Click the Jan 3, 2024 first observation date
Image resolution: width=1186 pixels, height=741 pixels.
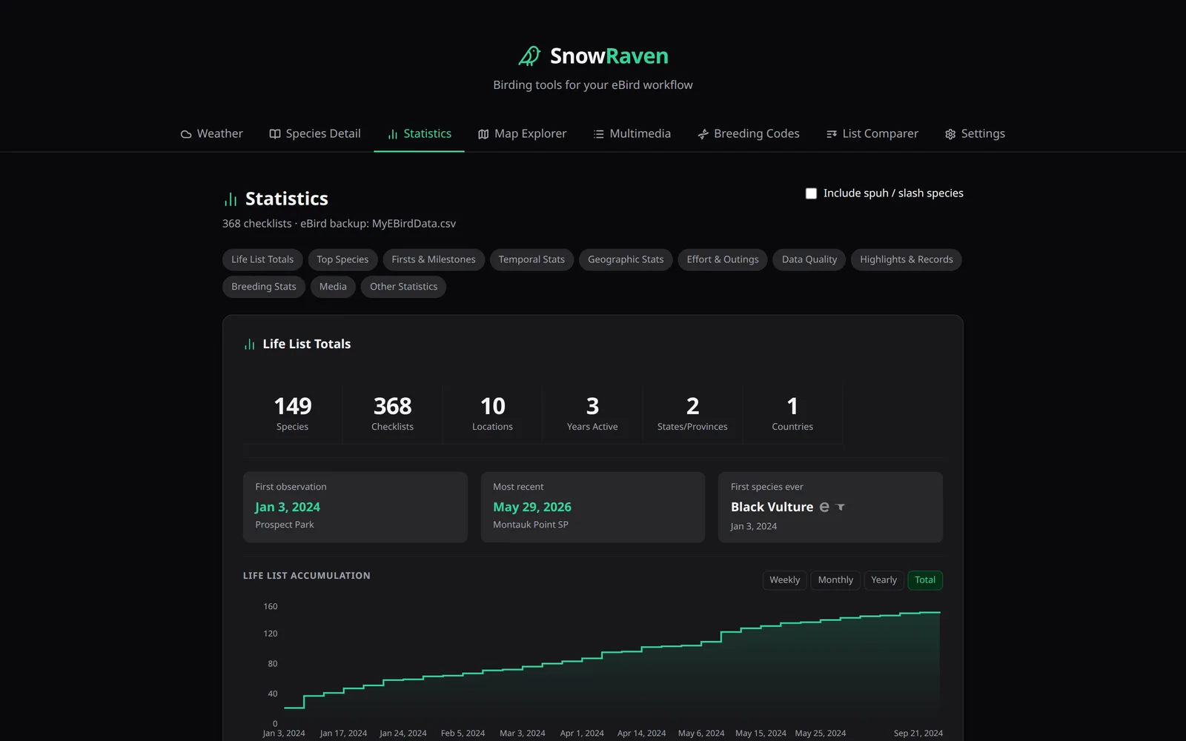tap(288, 507)
